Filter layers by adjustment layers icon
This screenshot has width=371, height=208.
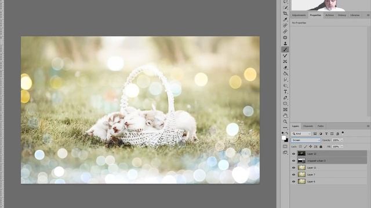(x=321, y=133)
